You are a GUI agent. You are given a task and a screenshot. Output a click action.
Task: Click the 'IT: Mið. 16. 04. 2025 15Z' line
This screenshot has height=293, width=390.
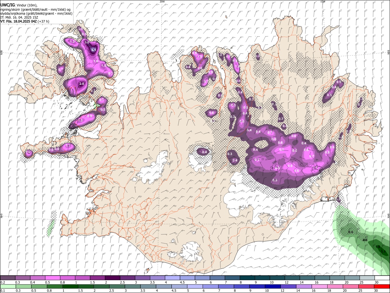(19, 17)
